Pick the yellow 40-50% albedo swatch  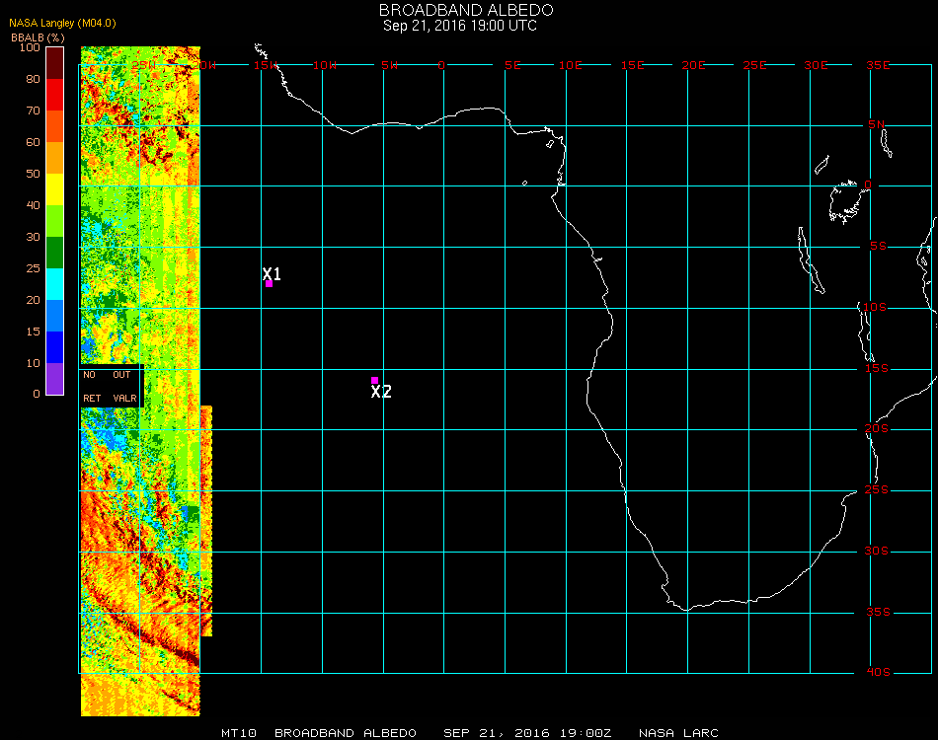point(55,189)
